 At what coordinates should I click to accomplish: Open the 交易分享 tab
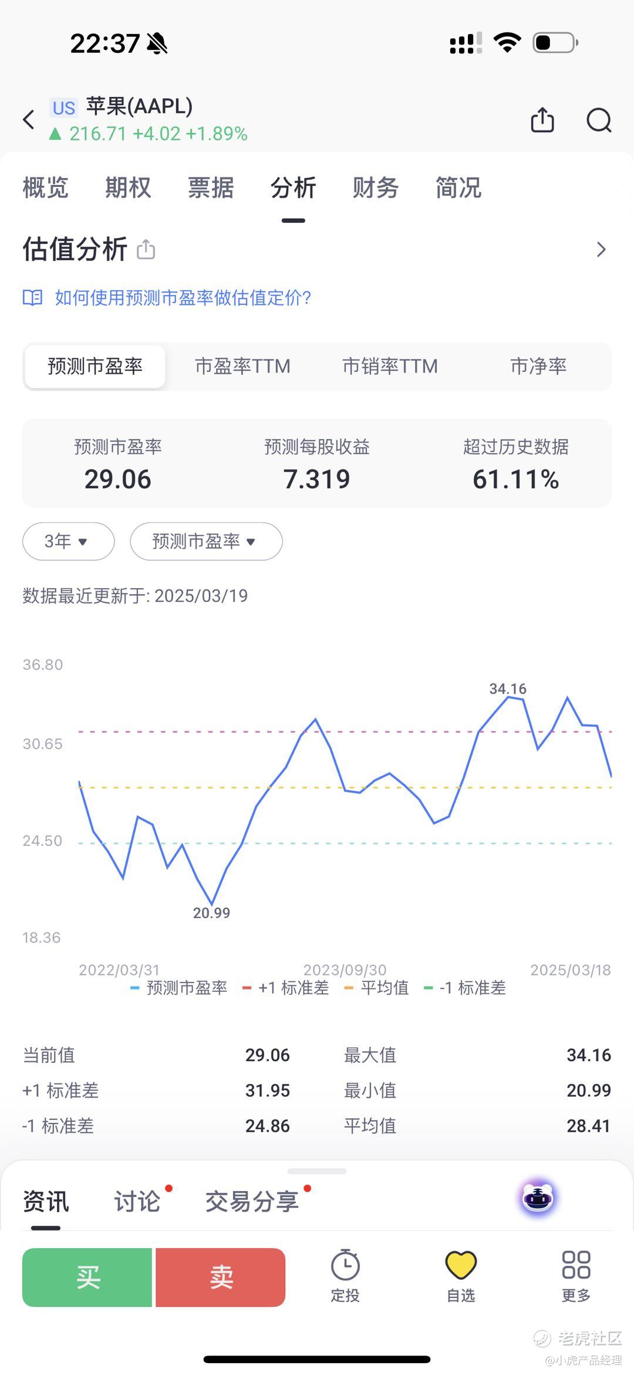(252, 1202)
